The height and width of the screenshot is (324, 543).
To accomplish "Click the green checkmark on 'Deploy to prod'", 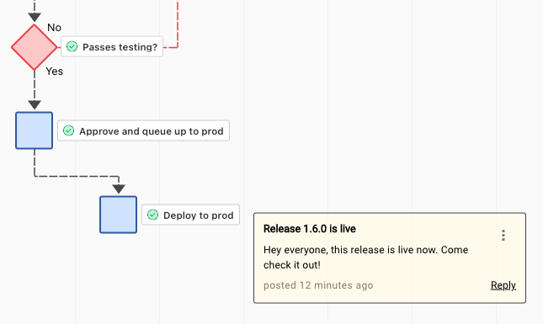I will (x=152, y=215).
